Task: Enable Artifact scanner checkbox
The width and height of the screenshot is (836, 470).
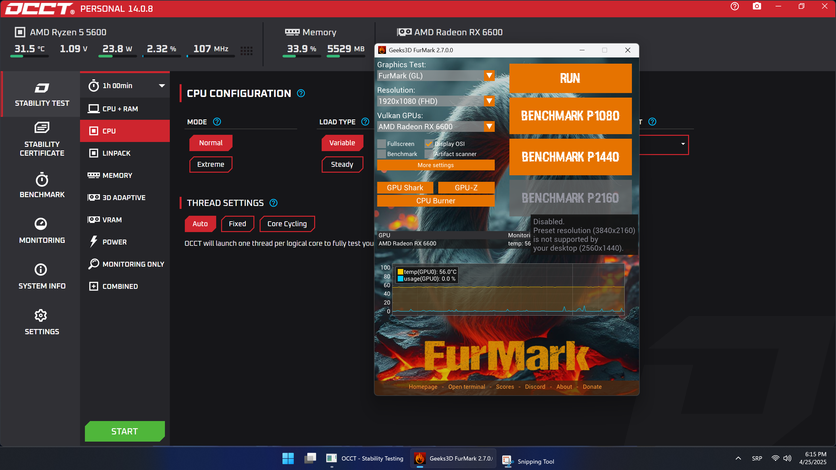Action: [x=429, y=154]
